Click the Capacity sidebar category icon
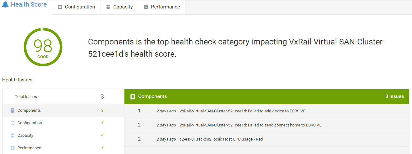 coord(13,136)
